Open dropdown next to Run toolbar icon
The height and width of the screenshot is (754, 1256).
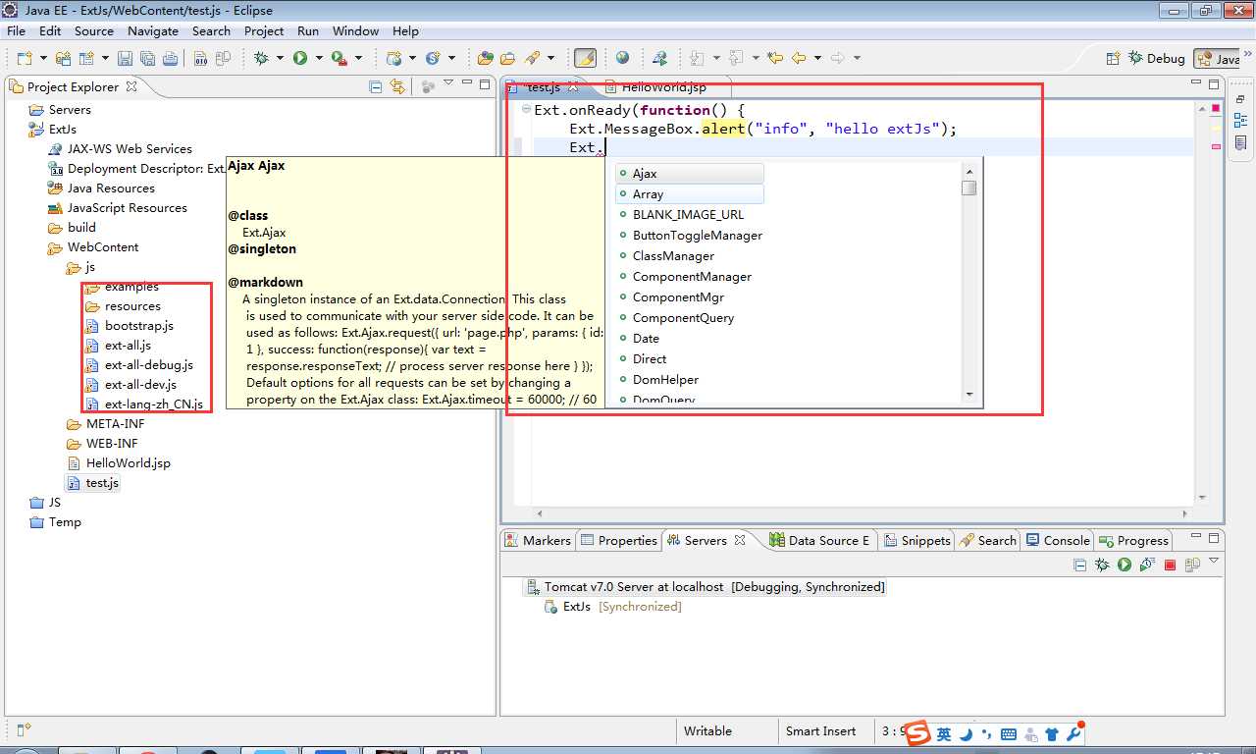click(318, 58)
